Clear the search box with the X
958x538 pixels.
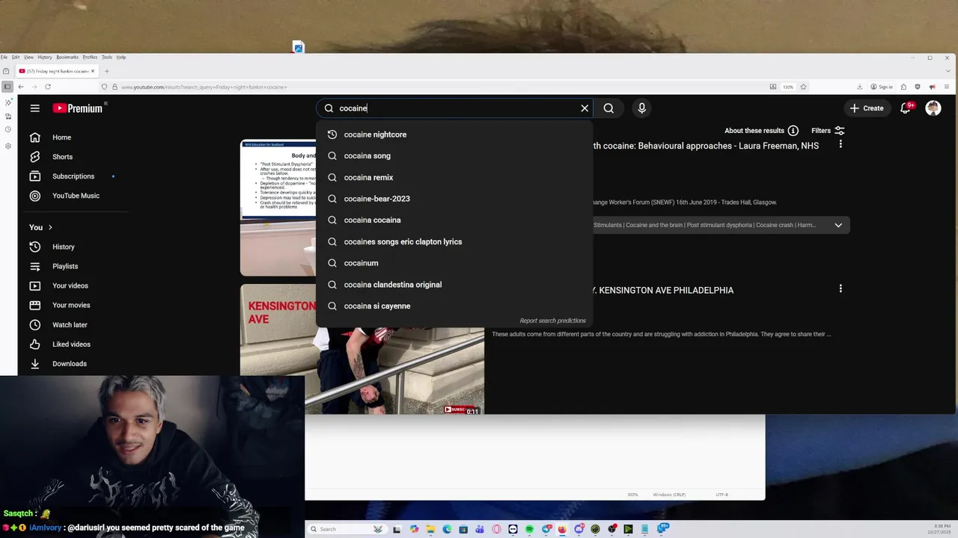585,108
